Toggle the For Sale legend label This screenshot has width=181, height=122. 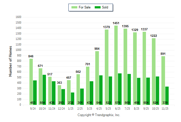point(85,7)
